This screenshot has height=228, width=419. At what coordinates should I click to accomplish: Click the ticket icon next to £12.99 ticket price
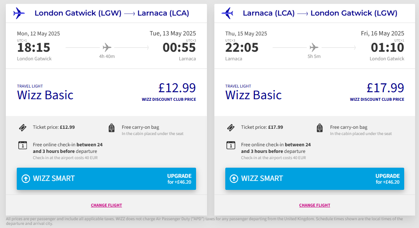23,127
